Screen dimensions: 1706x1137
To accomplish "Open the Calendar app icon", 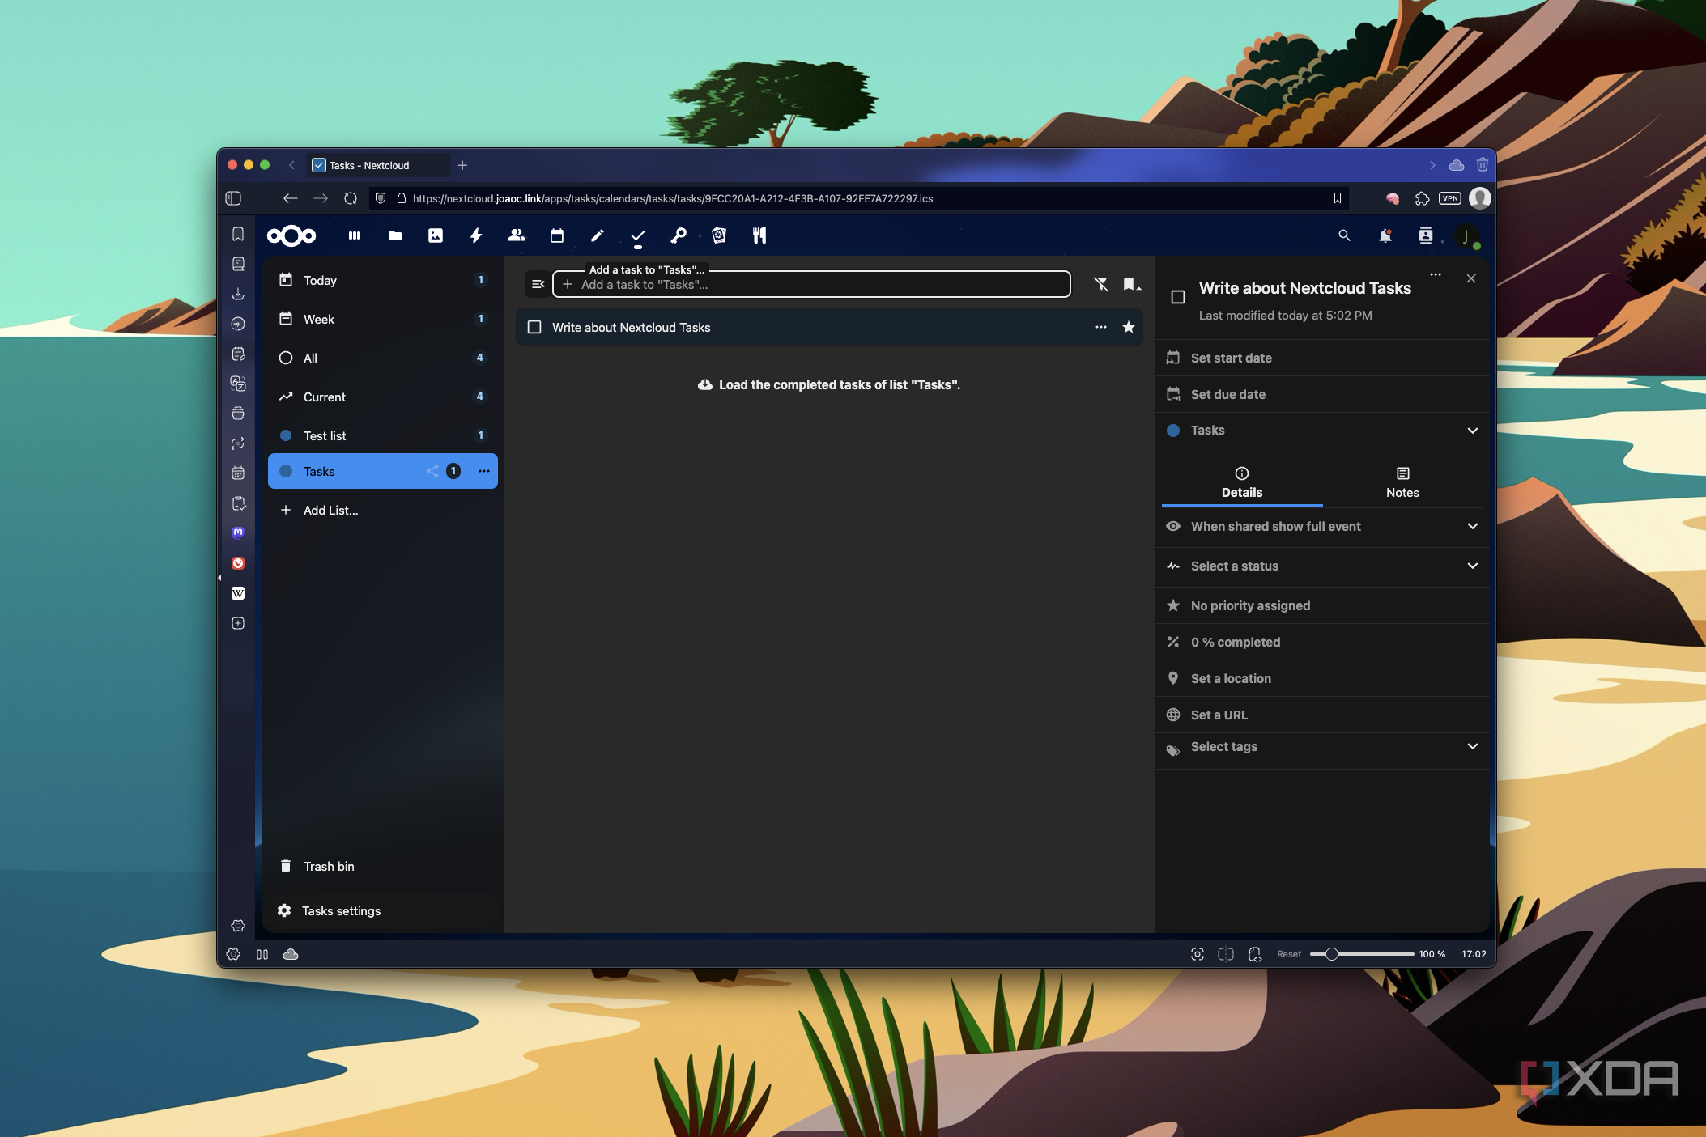I will [557, 235].
